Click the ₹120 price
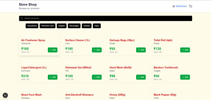The image size is (211, 100). tap(157, 49)
